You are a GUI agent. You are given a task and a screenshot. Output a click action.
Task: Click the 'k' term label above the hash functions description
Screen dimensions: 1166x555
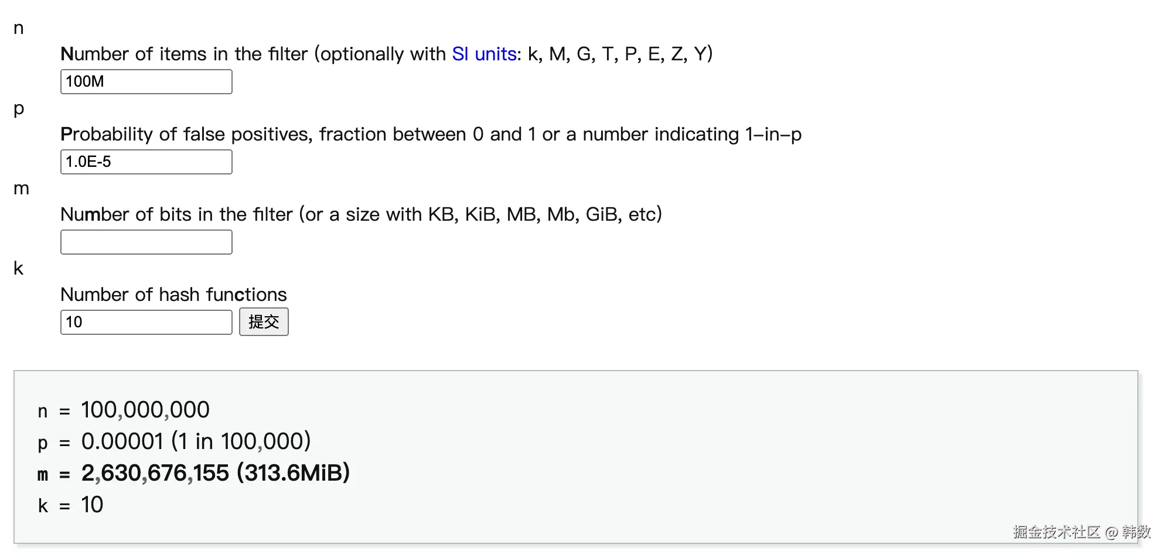tap(19, 269)
